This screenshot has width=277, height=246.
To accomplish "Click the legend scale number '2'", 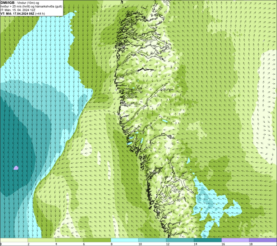I will click(x=29, y=244).
